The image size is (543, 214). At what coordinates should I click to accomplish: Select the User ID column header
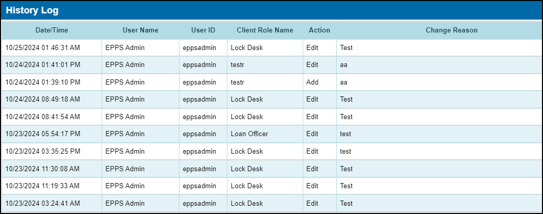(x=203, y=30)
